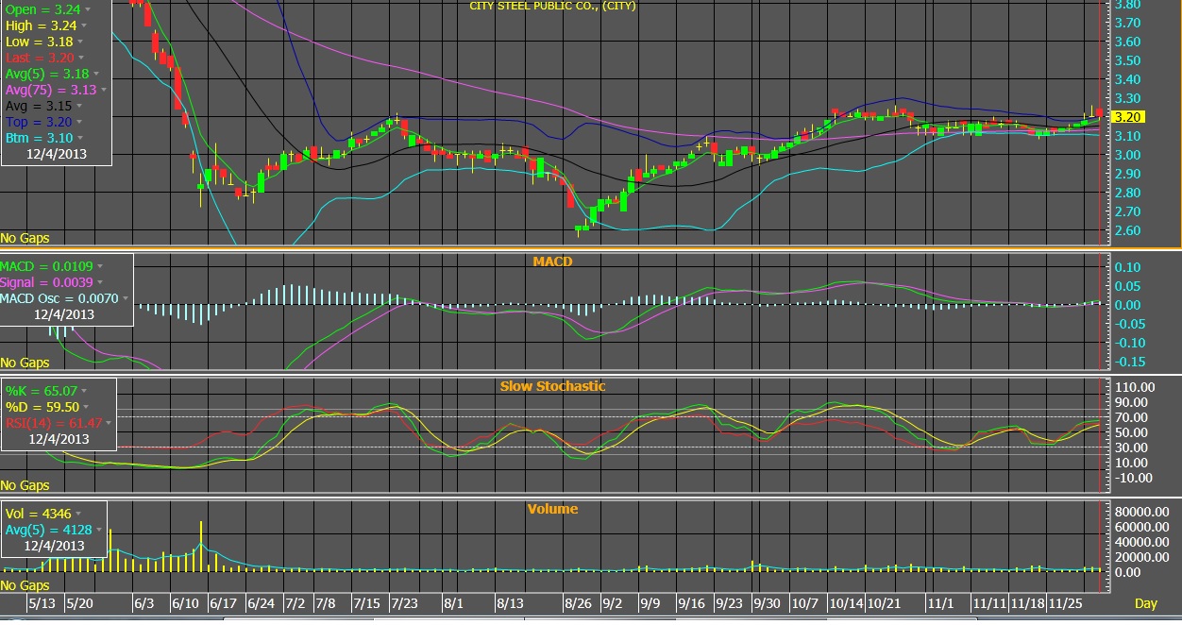
Task: Click the 110.00 stochastic axis label
Action: [1134, 387]
